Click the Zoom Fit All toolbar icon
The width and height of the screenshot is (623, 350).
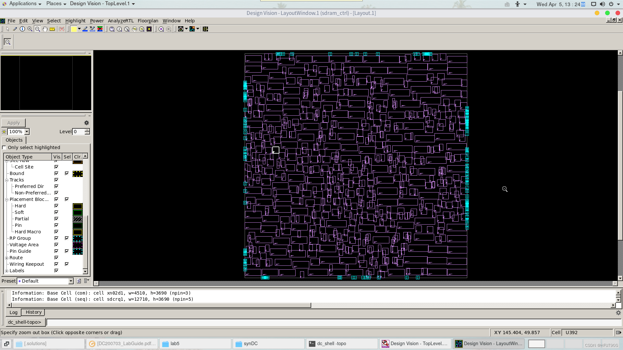click(x=112, y=29)
